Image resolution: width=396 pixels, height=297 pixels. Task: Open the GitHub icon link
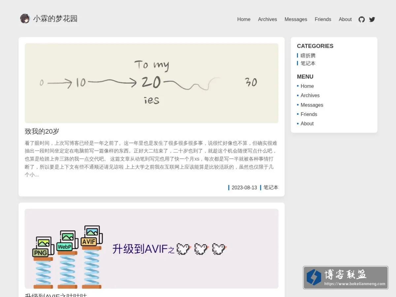(x=362, y=19)
